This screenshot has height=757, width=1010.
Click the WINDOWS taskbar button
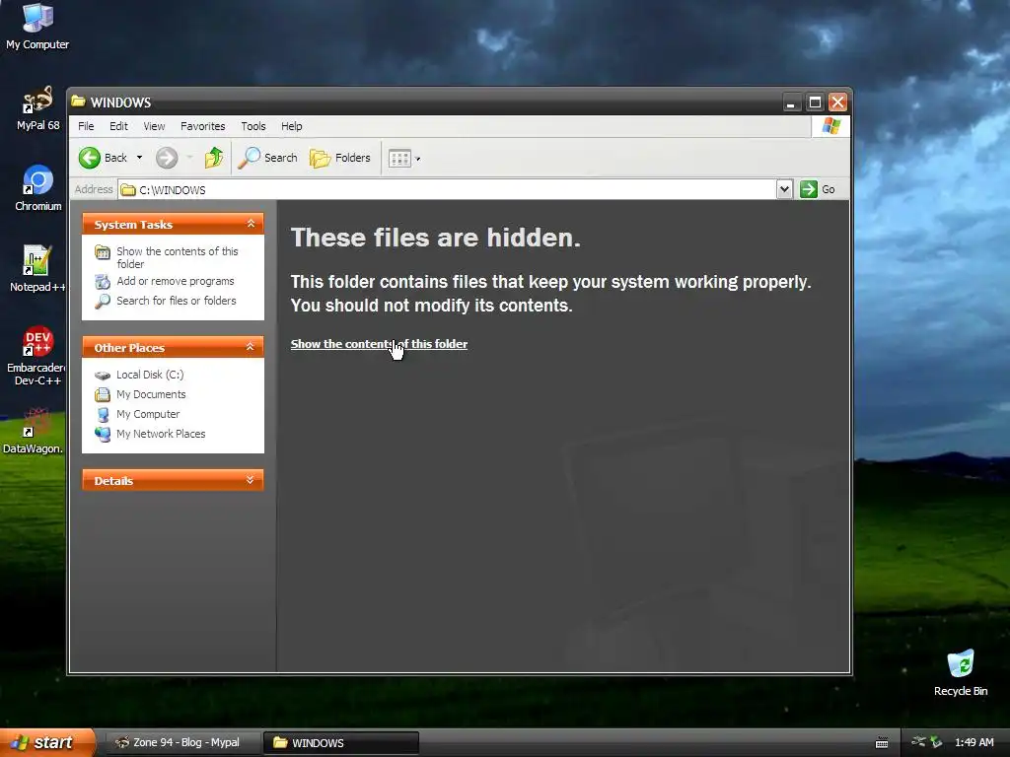pyautogui.click(x=341, y=743)
